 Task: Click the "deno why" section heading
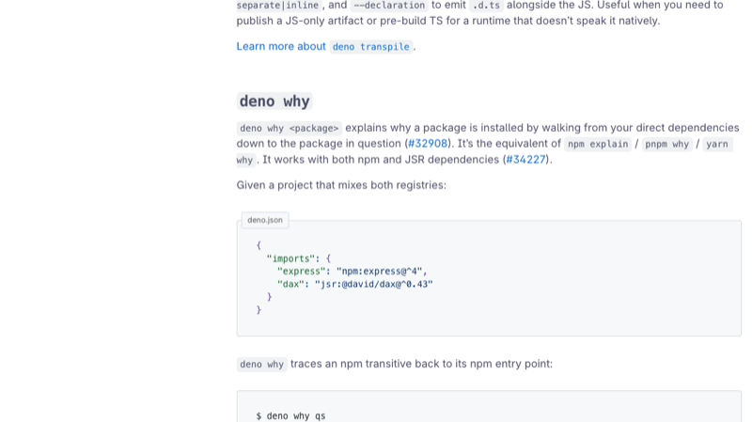pyautogui.click(x=274, y=102)
